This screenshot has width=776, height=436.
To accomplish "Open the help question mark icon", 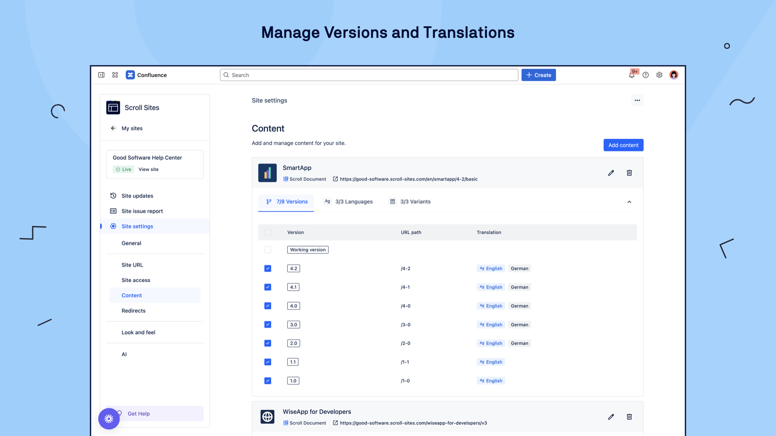I will click(x=645, y=75).
